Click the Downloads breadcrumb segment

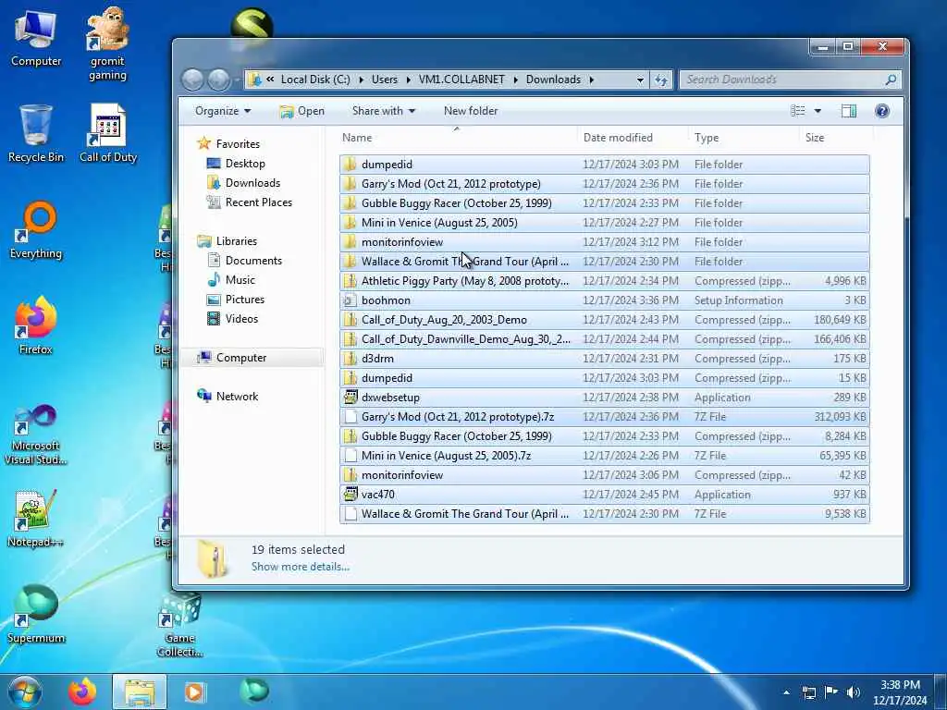point(553,80)
